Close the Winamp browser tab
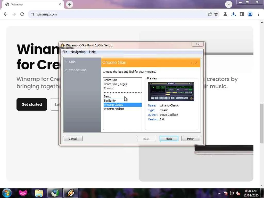The image size is (264, 198). 60,4
